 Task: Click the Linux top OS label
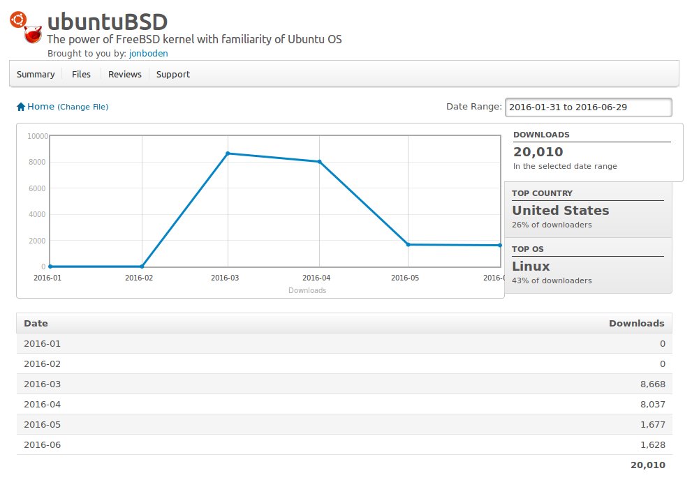pos(531,267)
